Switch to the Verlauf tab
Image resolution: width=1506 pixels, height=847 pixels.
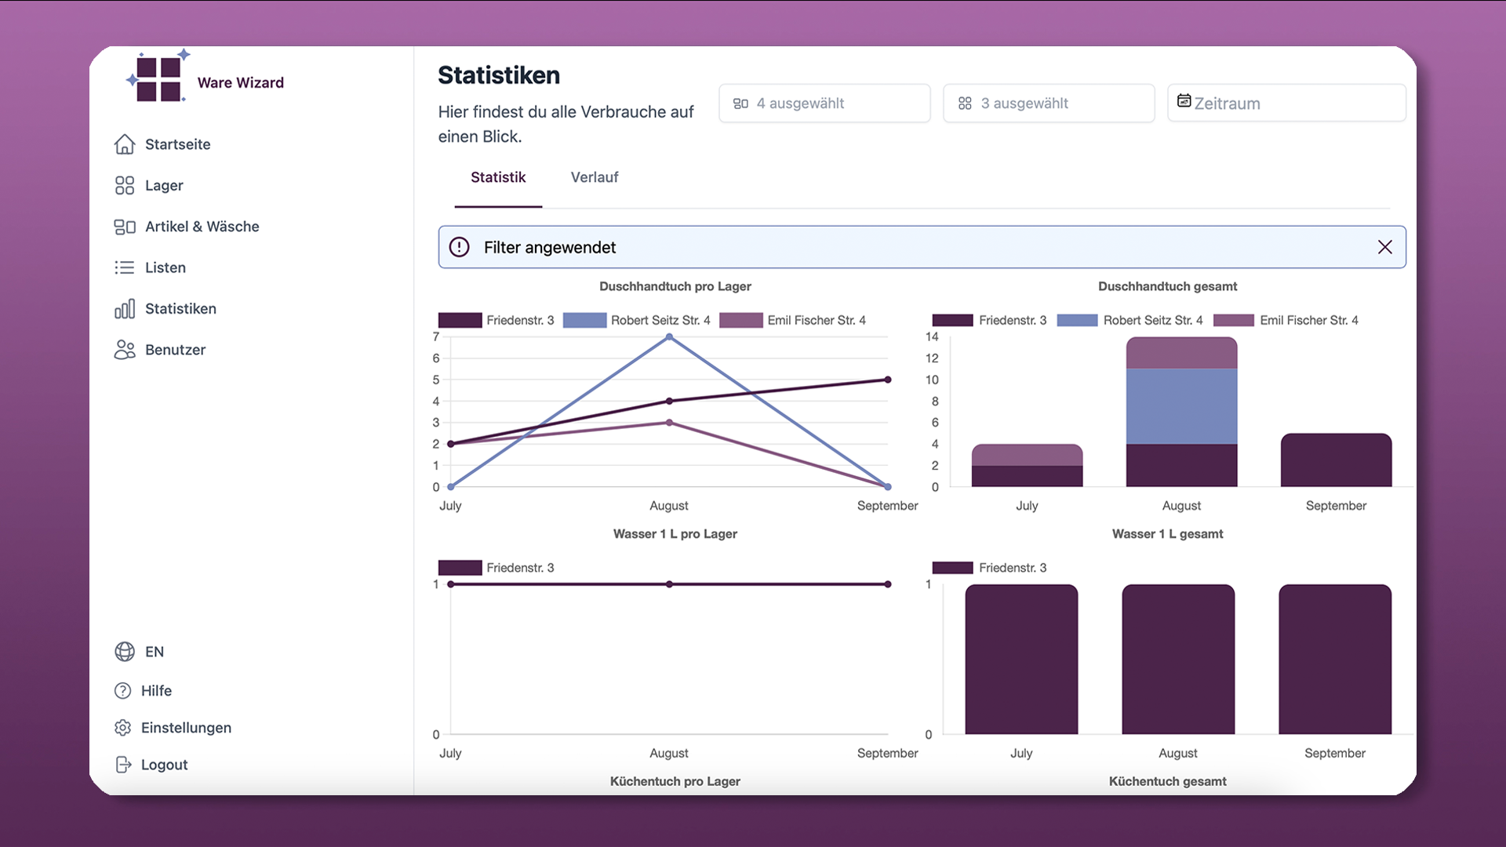tap(594, 177)
